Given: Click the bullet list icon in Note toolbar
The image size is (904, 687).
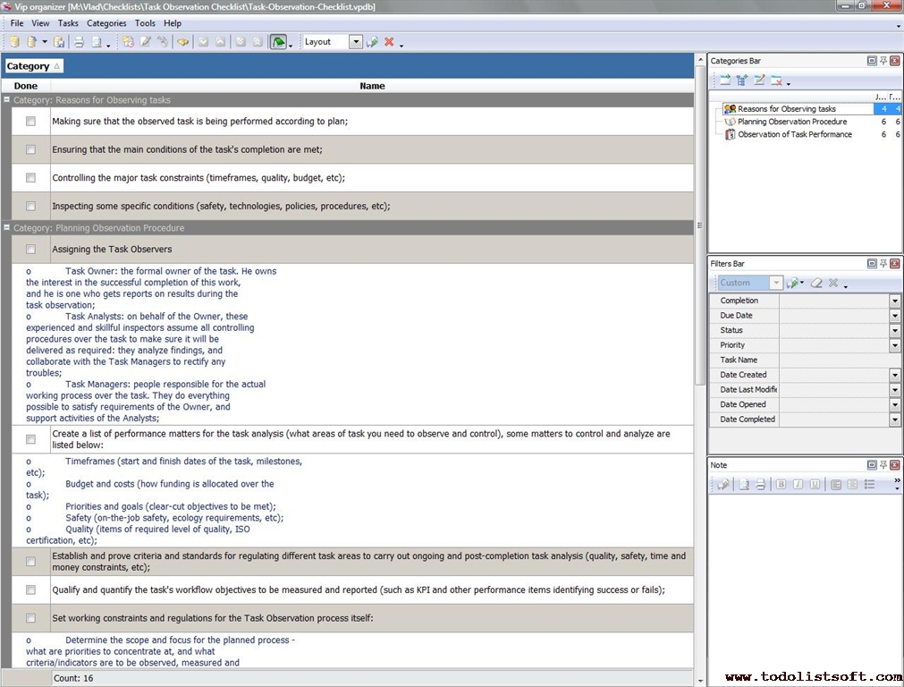Looking at the screenshot, I should tap(869, 485).
